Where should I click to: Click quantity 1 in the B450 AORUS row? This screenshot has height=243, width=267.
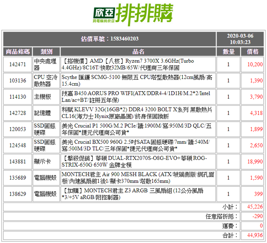coord(228,97)
